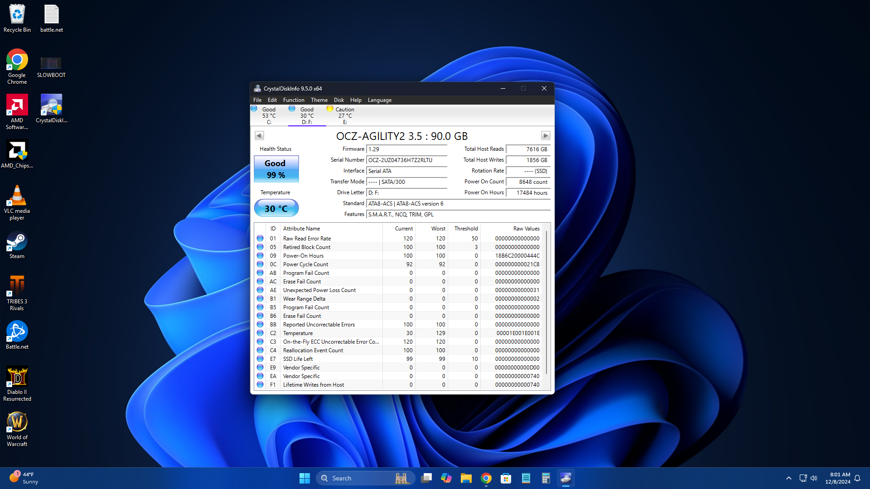Launch CrystalDiskInfo desktop shortcut
The width and height of the screenshot is (870, 489).
pyautogui.click(x=51, y=109)
